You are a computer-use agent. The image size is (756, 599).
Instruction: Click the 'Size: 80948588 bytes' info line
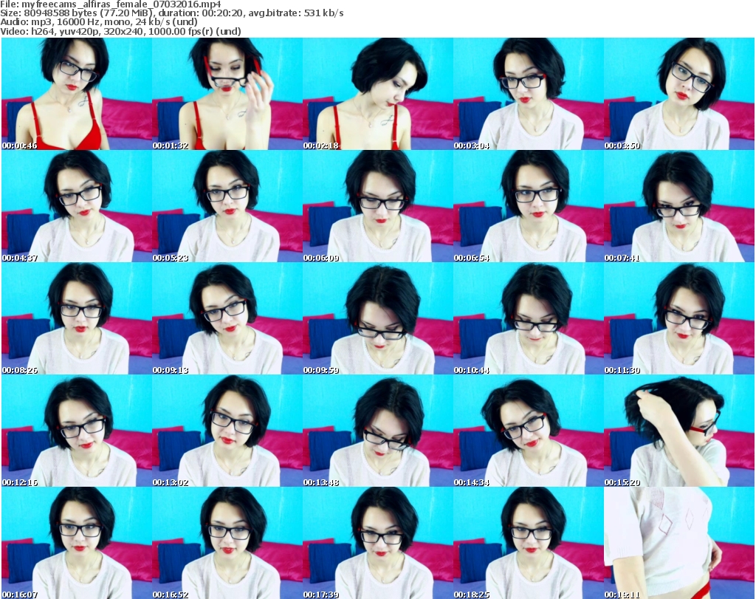pyautogui.click(x=171, y=13)
